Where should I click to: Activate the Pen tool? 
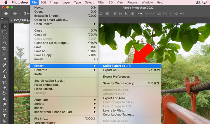pyautogui.click(x=4, y=110)
